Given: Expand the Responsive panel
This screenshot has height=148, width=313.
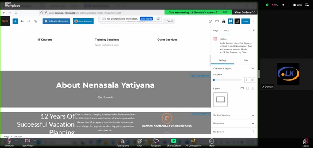Looking at the screenshot, I should click(x=234, y=123).
